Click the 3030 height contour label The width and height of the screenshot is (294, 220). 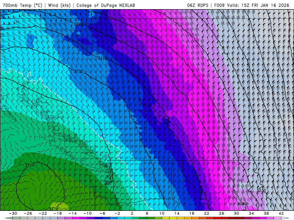(x=261, y=190)
